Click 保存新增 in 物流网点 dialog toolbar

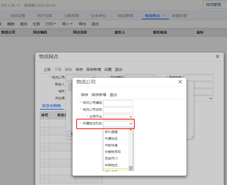point(93,69)
